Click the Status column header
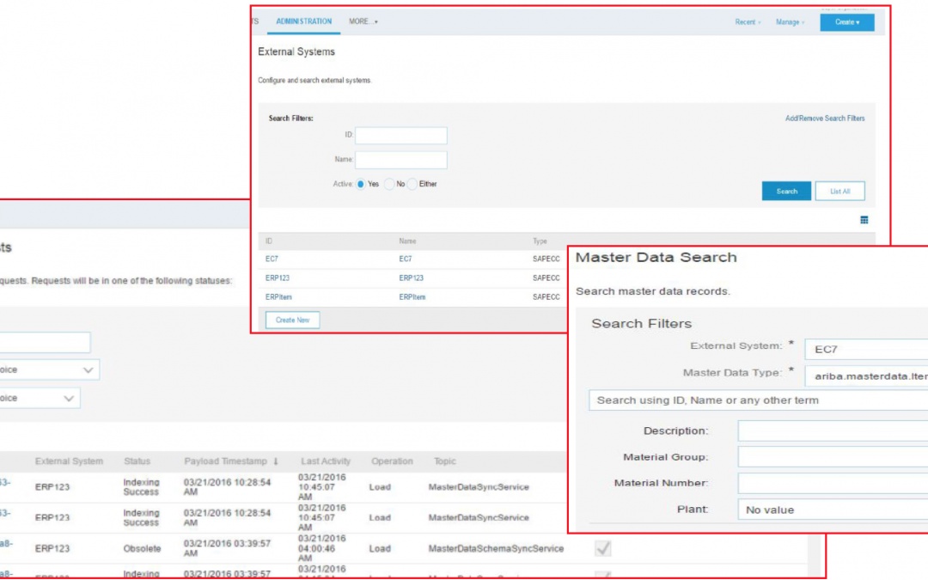 point(137,461)
